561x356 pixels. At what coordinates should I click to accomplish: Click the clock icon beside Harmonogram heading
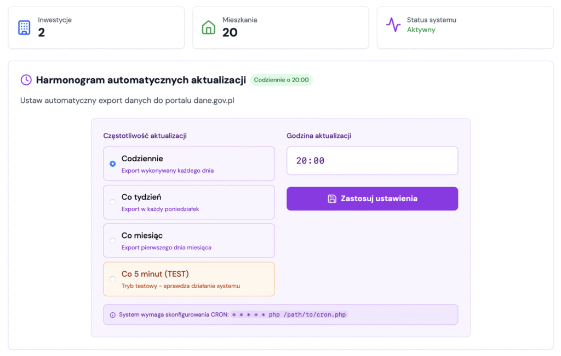(26, 80)
